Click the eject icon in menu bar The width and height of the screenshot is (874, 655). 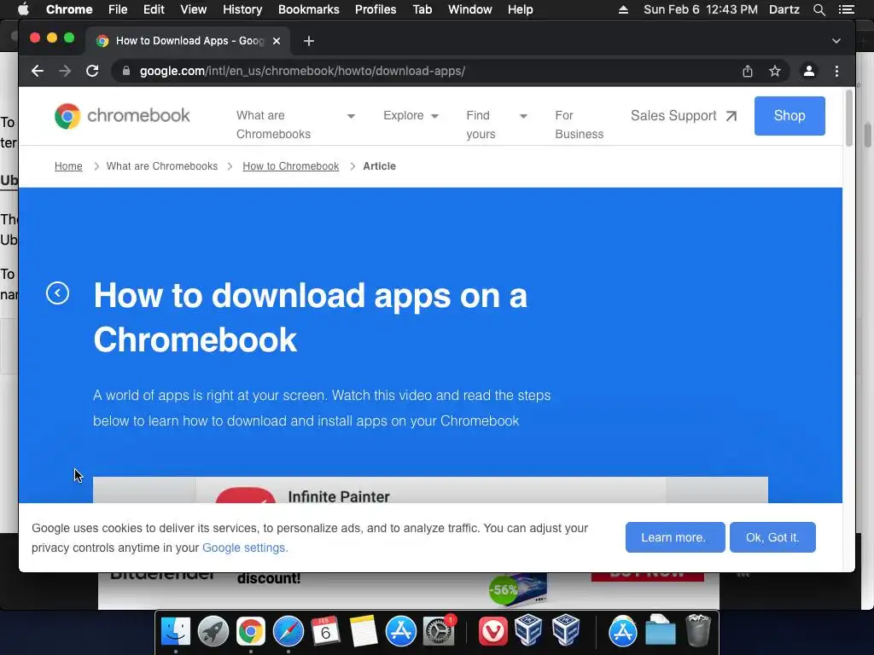pyautogui.click(x=623, y=9)
